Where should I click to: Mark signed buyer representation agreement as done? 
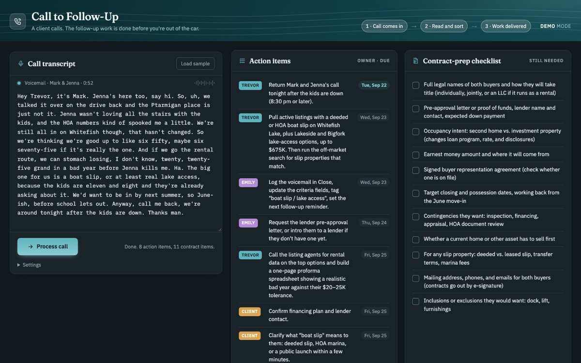(x=415, y=170)
